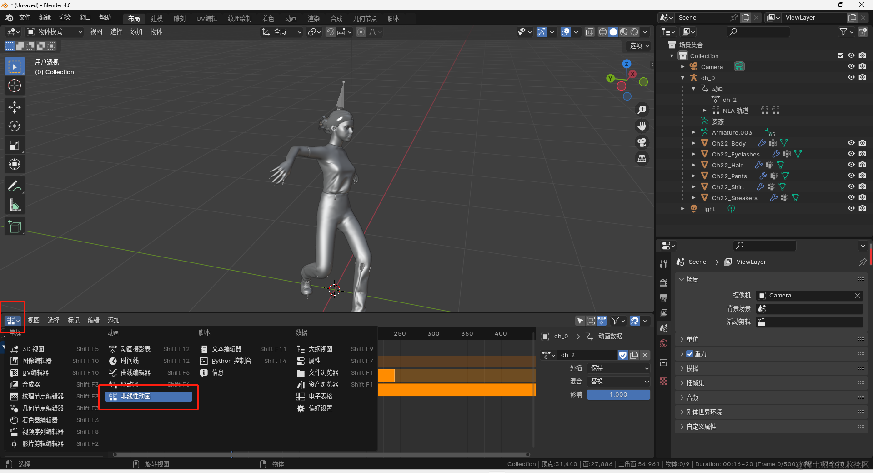The height and width of the screenshot is (473, 873).
Task: Click the outliner search field
Action: 758,32
